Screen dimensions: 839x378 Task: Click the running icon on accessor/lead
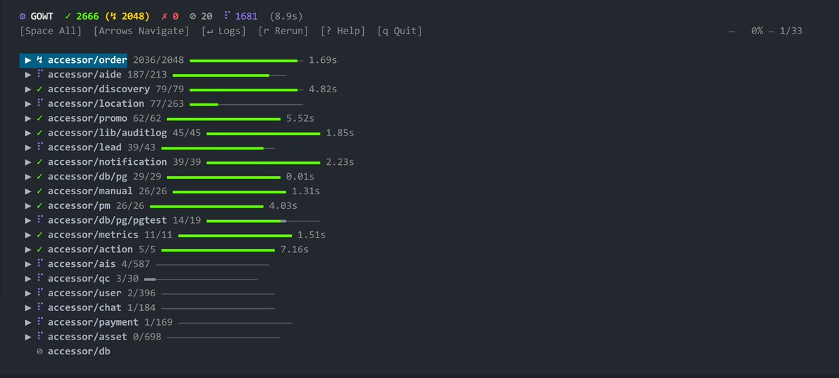[40, 147]
